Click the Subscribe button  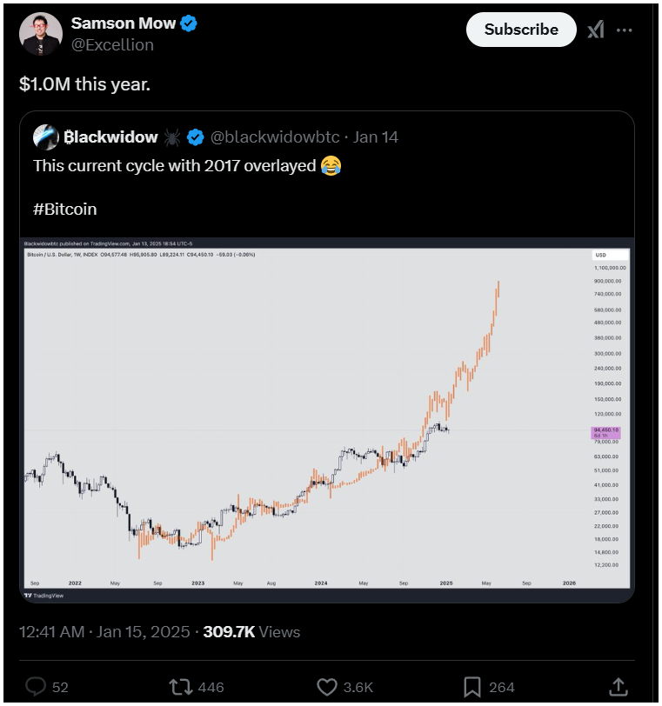pos(521,30)
